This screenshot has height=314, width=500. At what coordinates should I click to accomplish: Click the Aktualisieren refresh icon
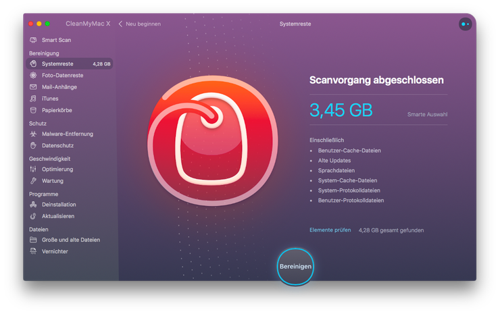click(x=33, y=216)
